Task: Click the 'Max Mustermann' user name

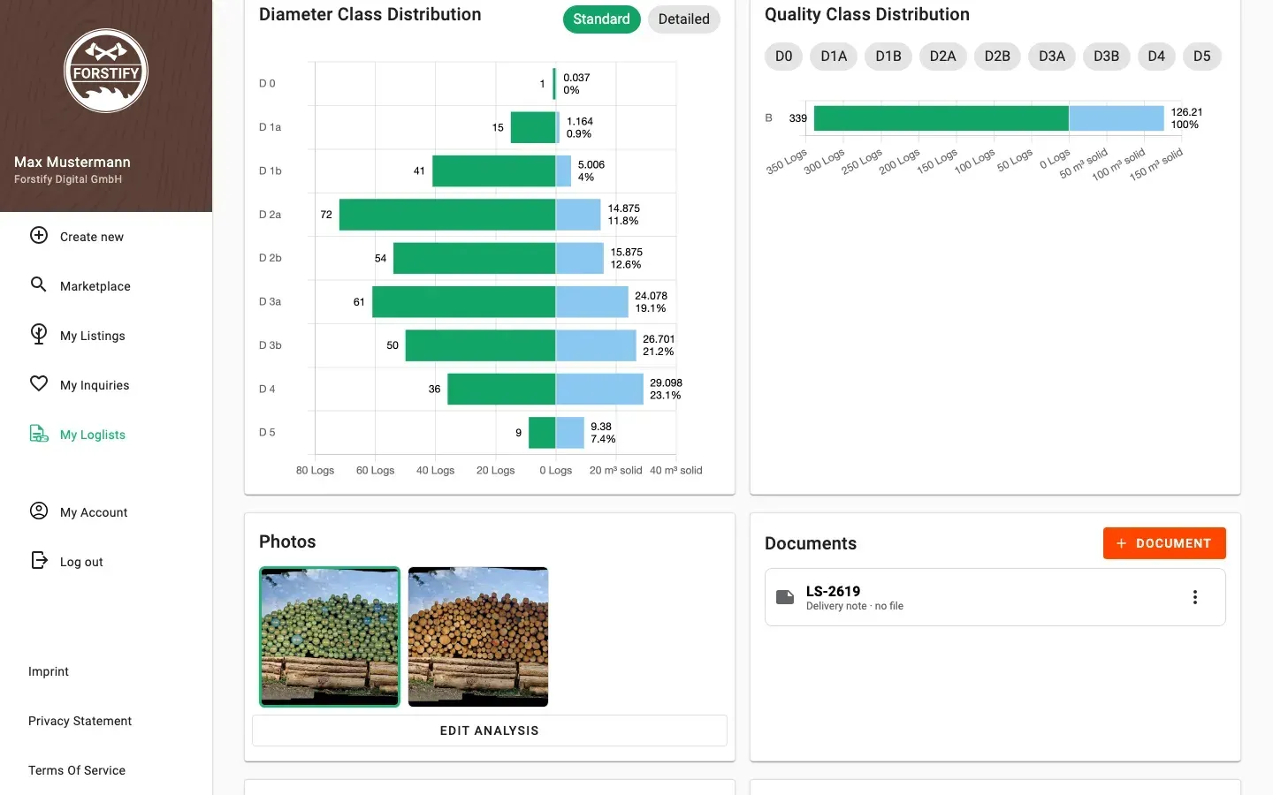Action: [x=72, y=162]
